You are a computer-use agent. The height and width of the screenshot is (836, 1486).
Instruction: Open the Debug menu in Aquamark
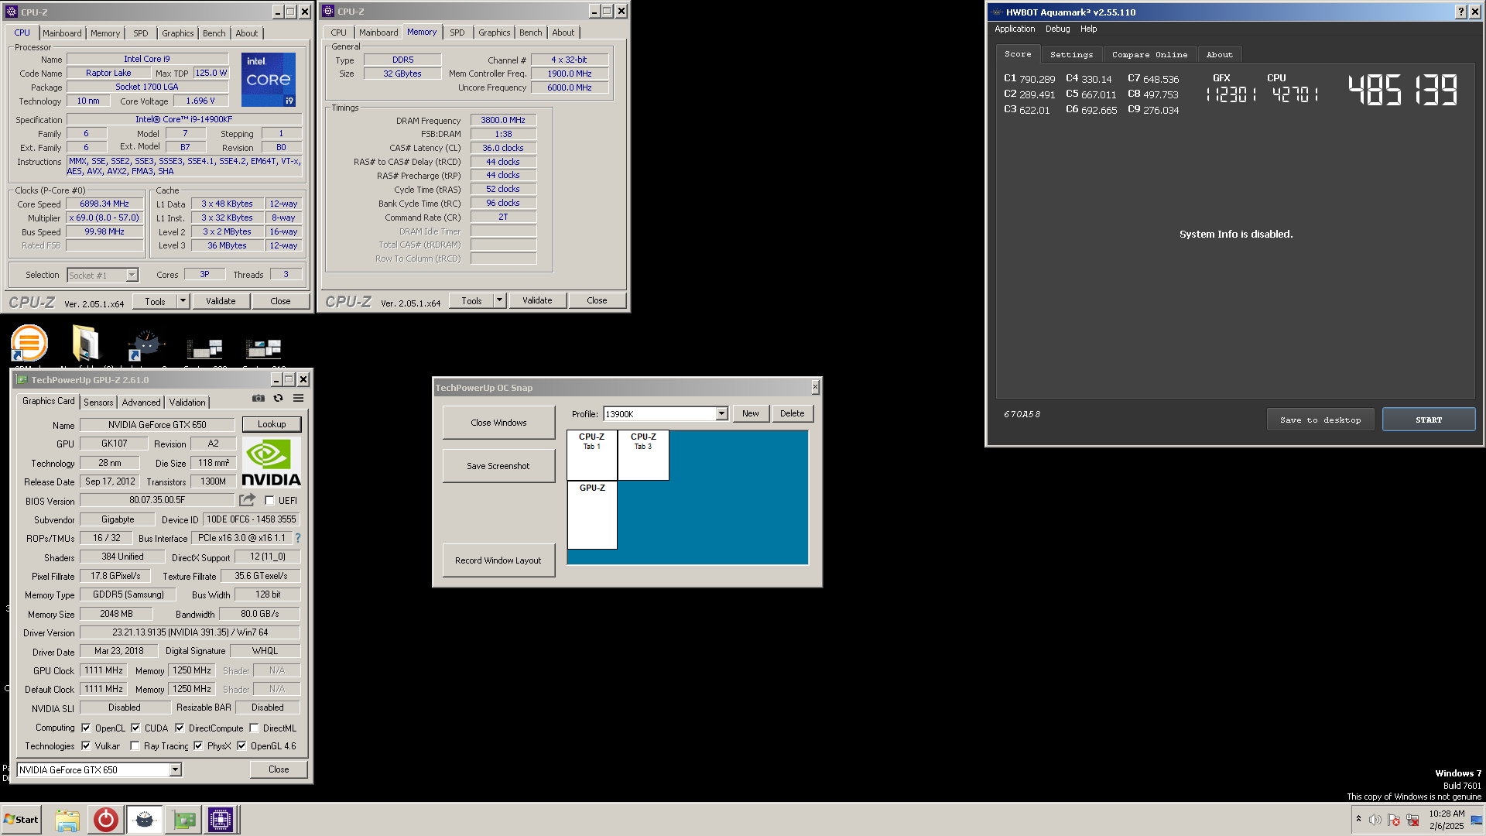click(x=1057, y=29)
